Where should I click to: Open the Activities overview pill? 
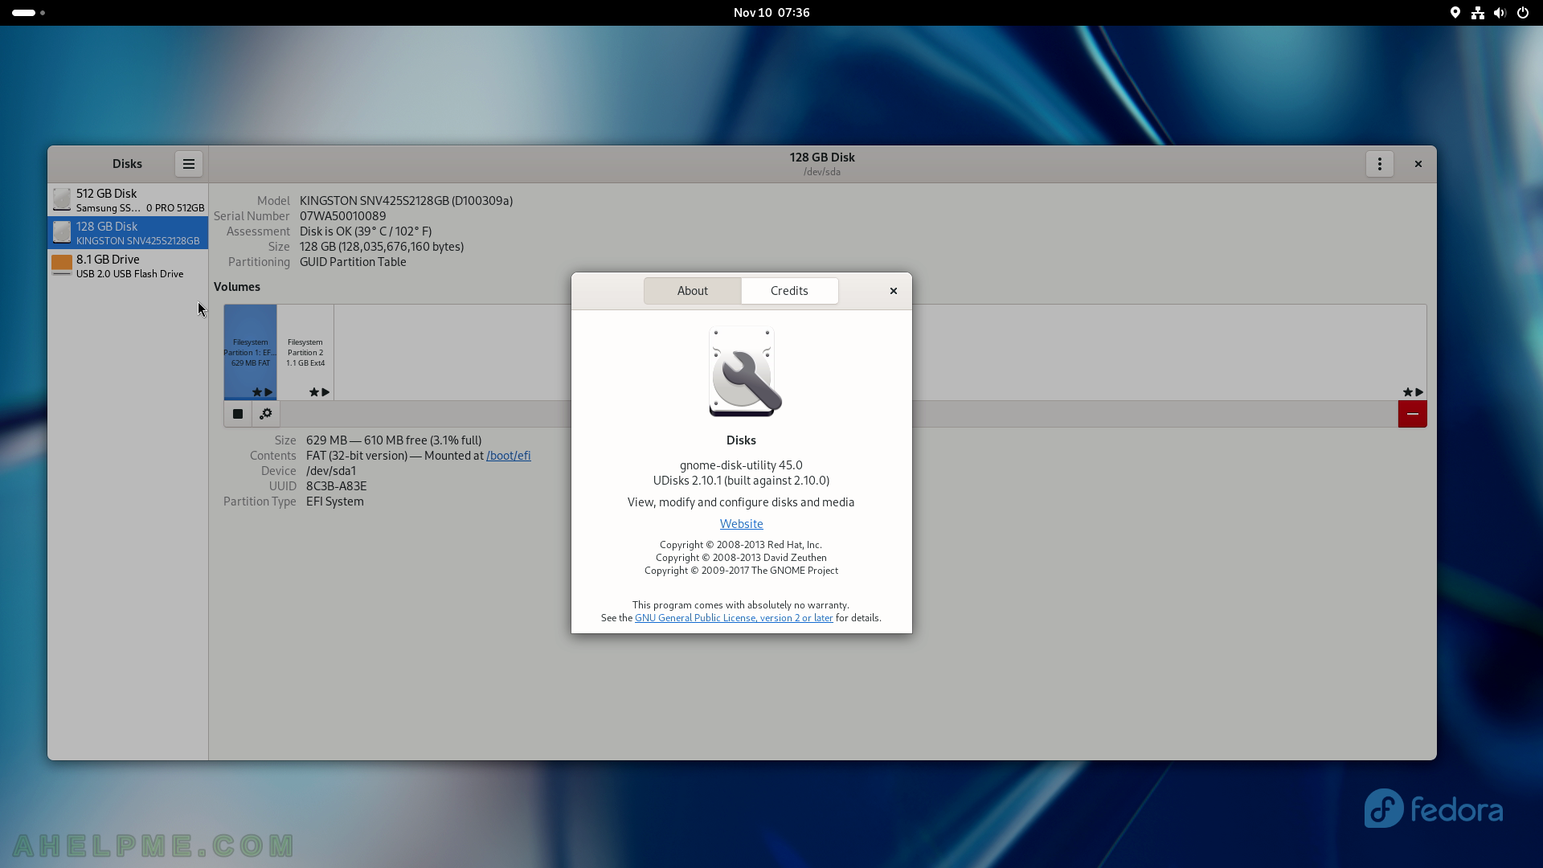[29, 13]
